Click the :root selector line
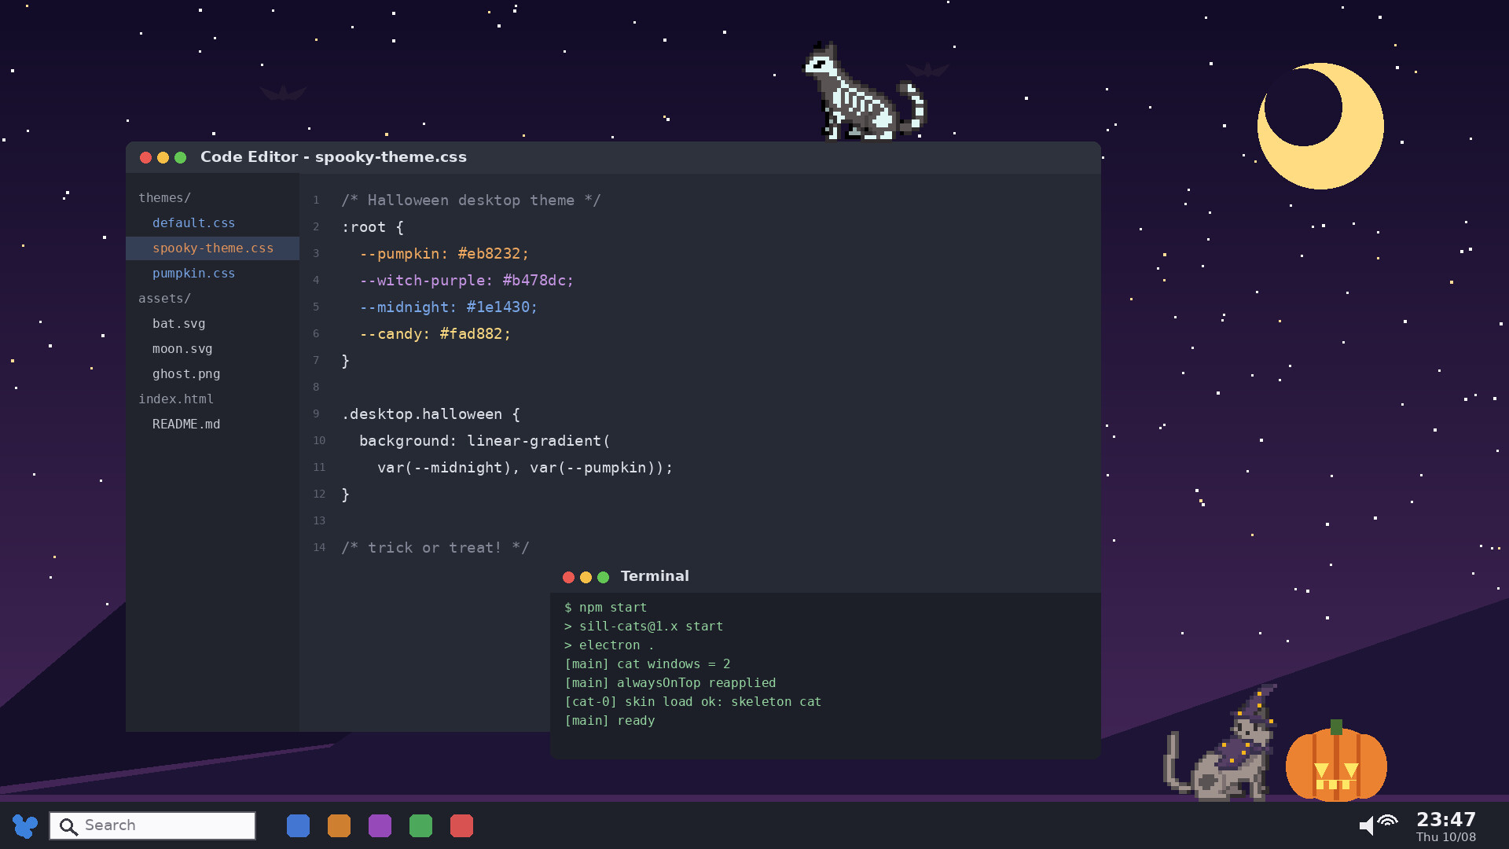 click(373, 227)
